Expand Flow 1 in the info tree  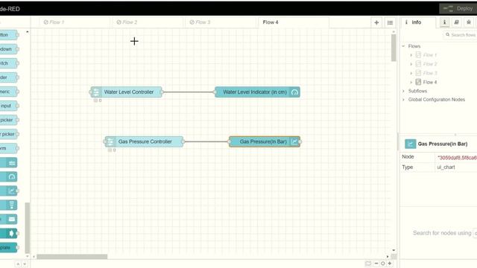pos(411,55)
